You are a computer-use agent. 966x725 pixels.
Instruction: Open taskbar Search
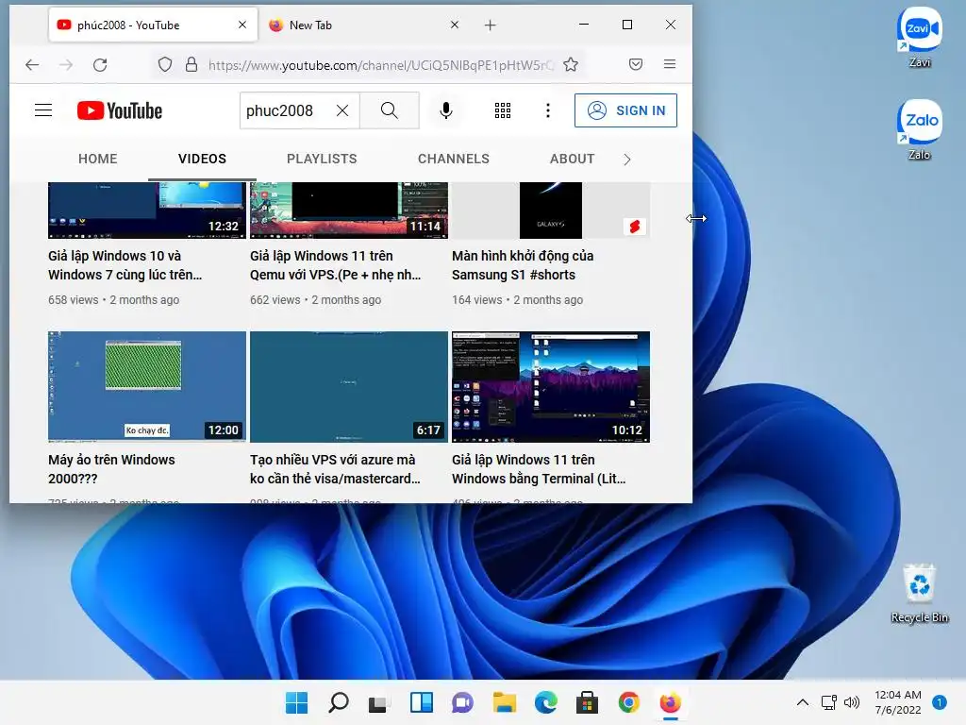point(339,702)
